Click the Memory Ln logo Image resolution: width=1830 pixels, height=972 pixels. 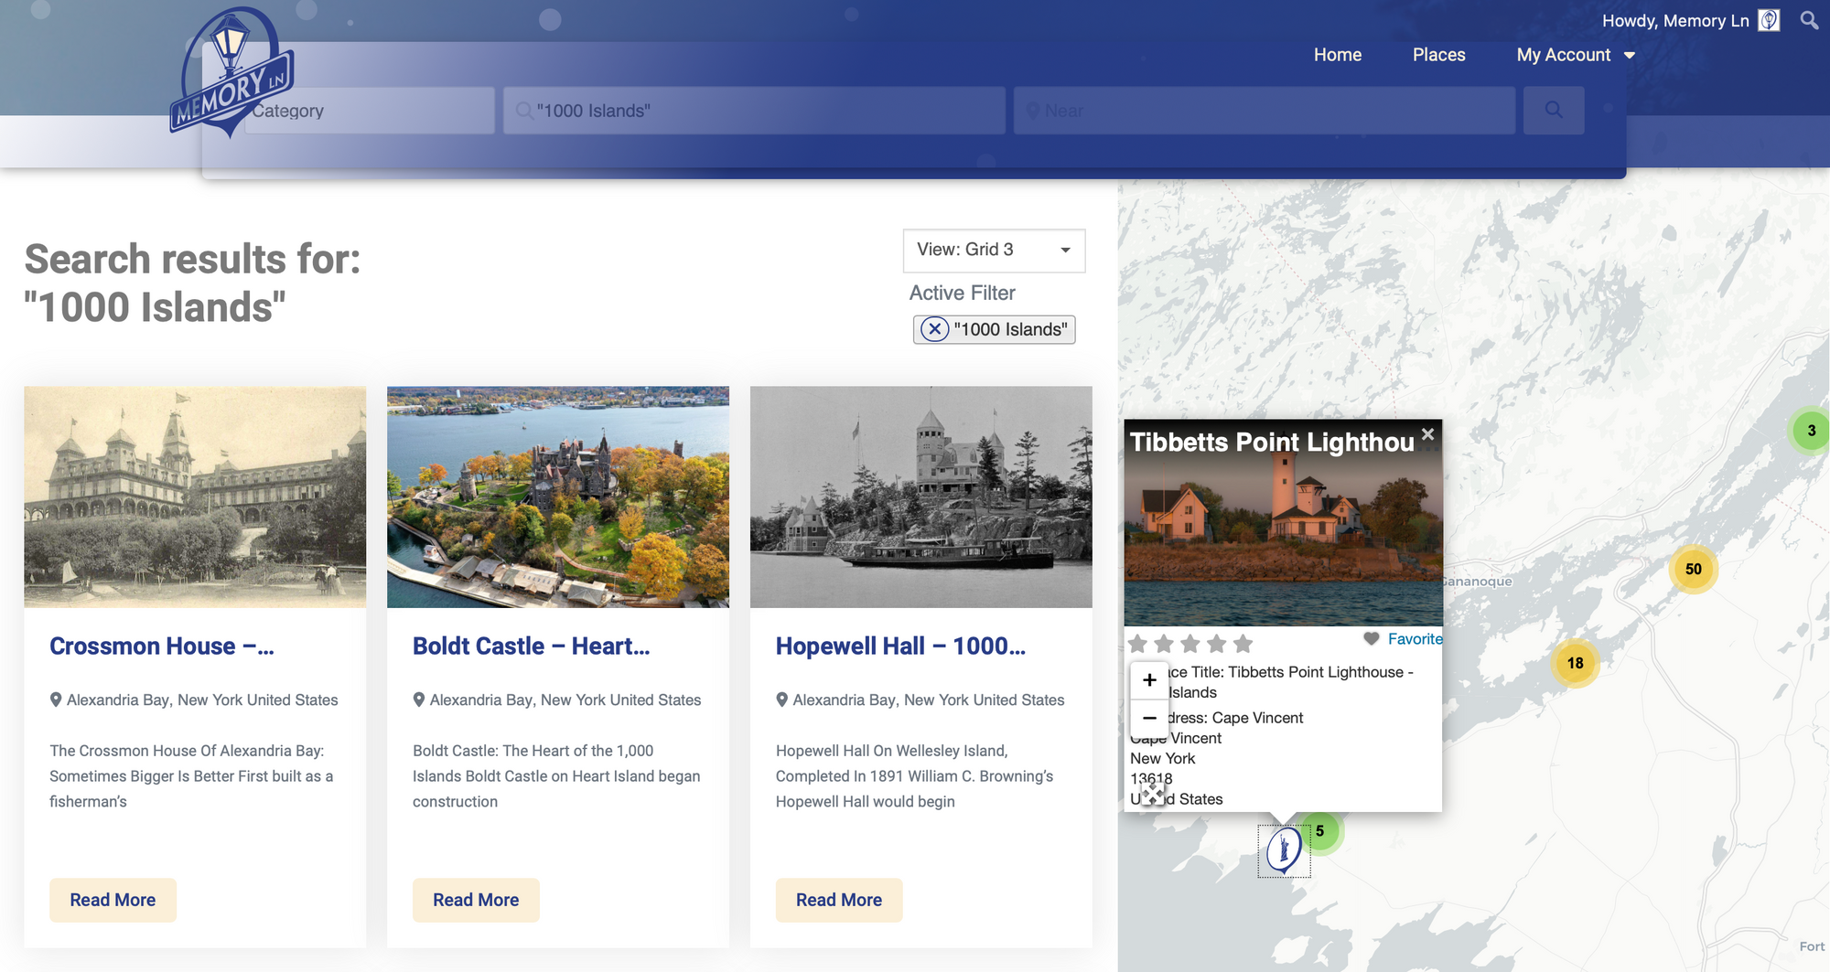[232, 73]
